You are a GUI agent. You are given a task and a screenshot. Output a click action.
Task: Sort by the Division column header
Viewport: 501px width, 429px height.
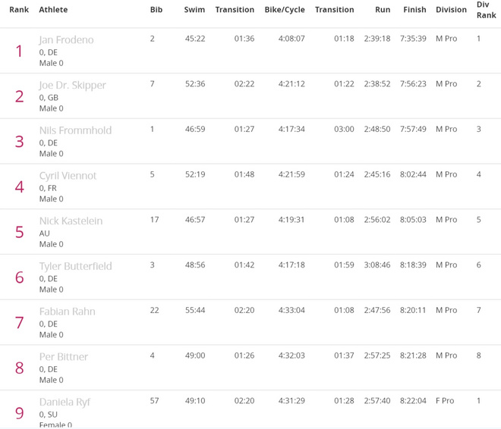(x=451, y=10)
